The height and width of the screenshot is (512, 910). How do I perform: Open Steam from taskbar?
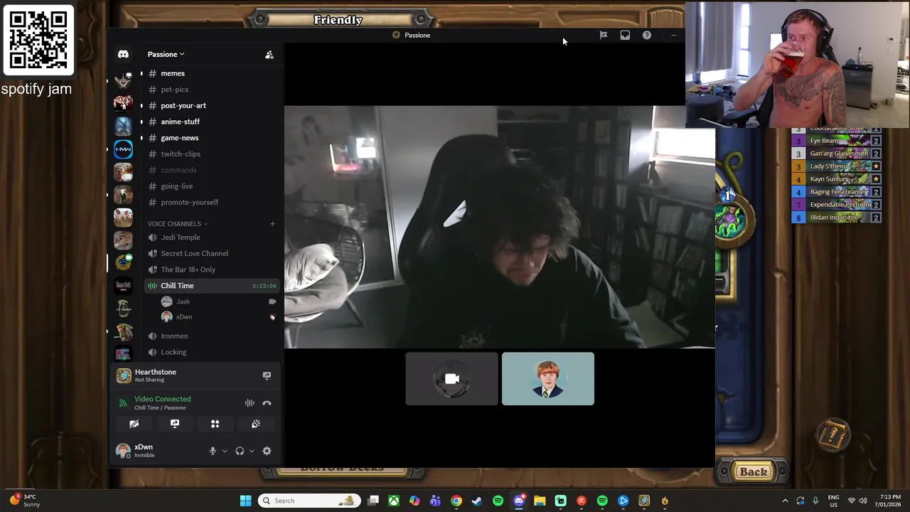(x=477, y=501)
